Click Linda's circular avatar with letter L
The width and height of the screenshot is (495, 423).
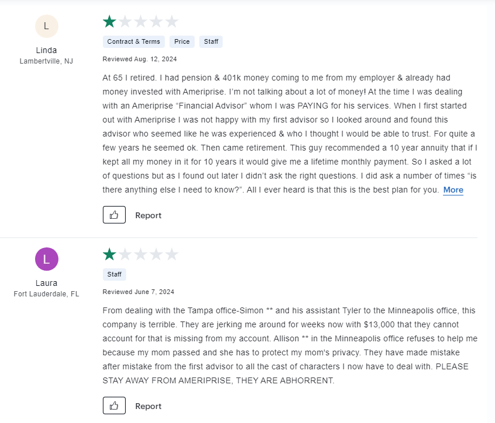click(x=46, y=26)
